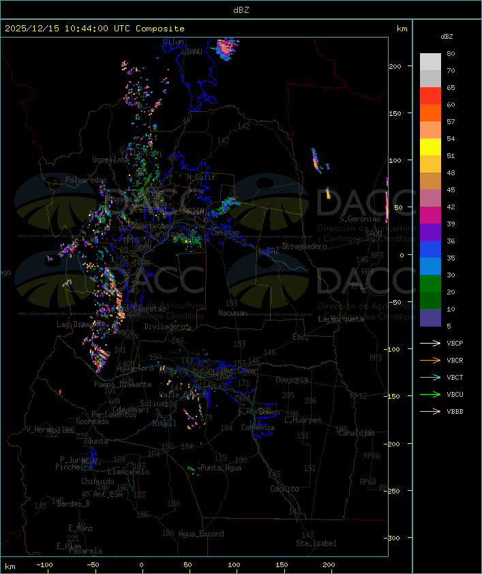Click the '-100' tick on the bottom km axis
Image resolution: width=482 pixels, height=574 pixels.
tap(44, 565)
